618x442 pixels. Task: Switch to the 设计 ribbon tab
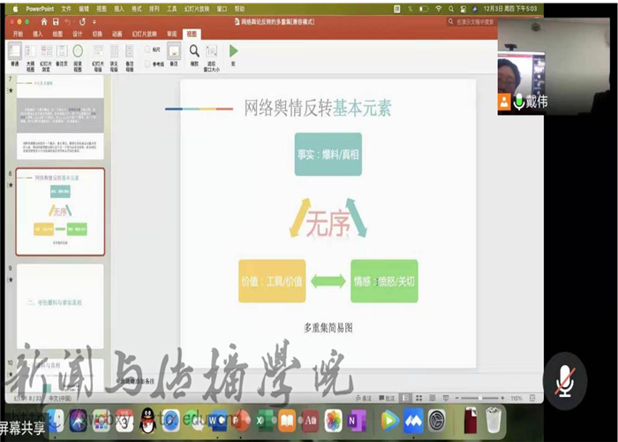coord(78,34)
